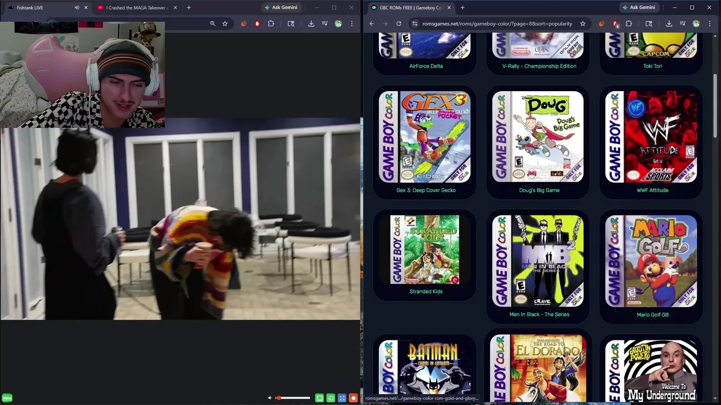Viewport: 721px width, 405px height.
Task: Close the I Crashed the MAGA Takeover tab
Action: 175,7
